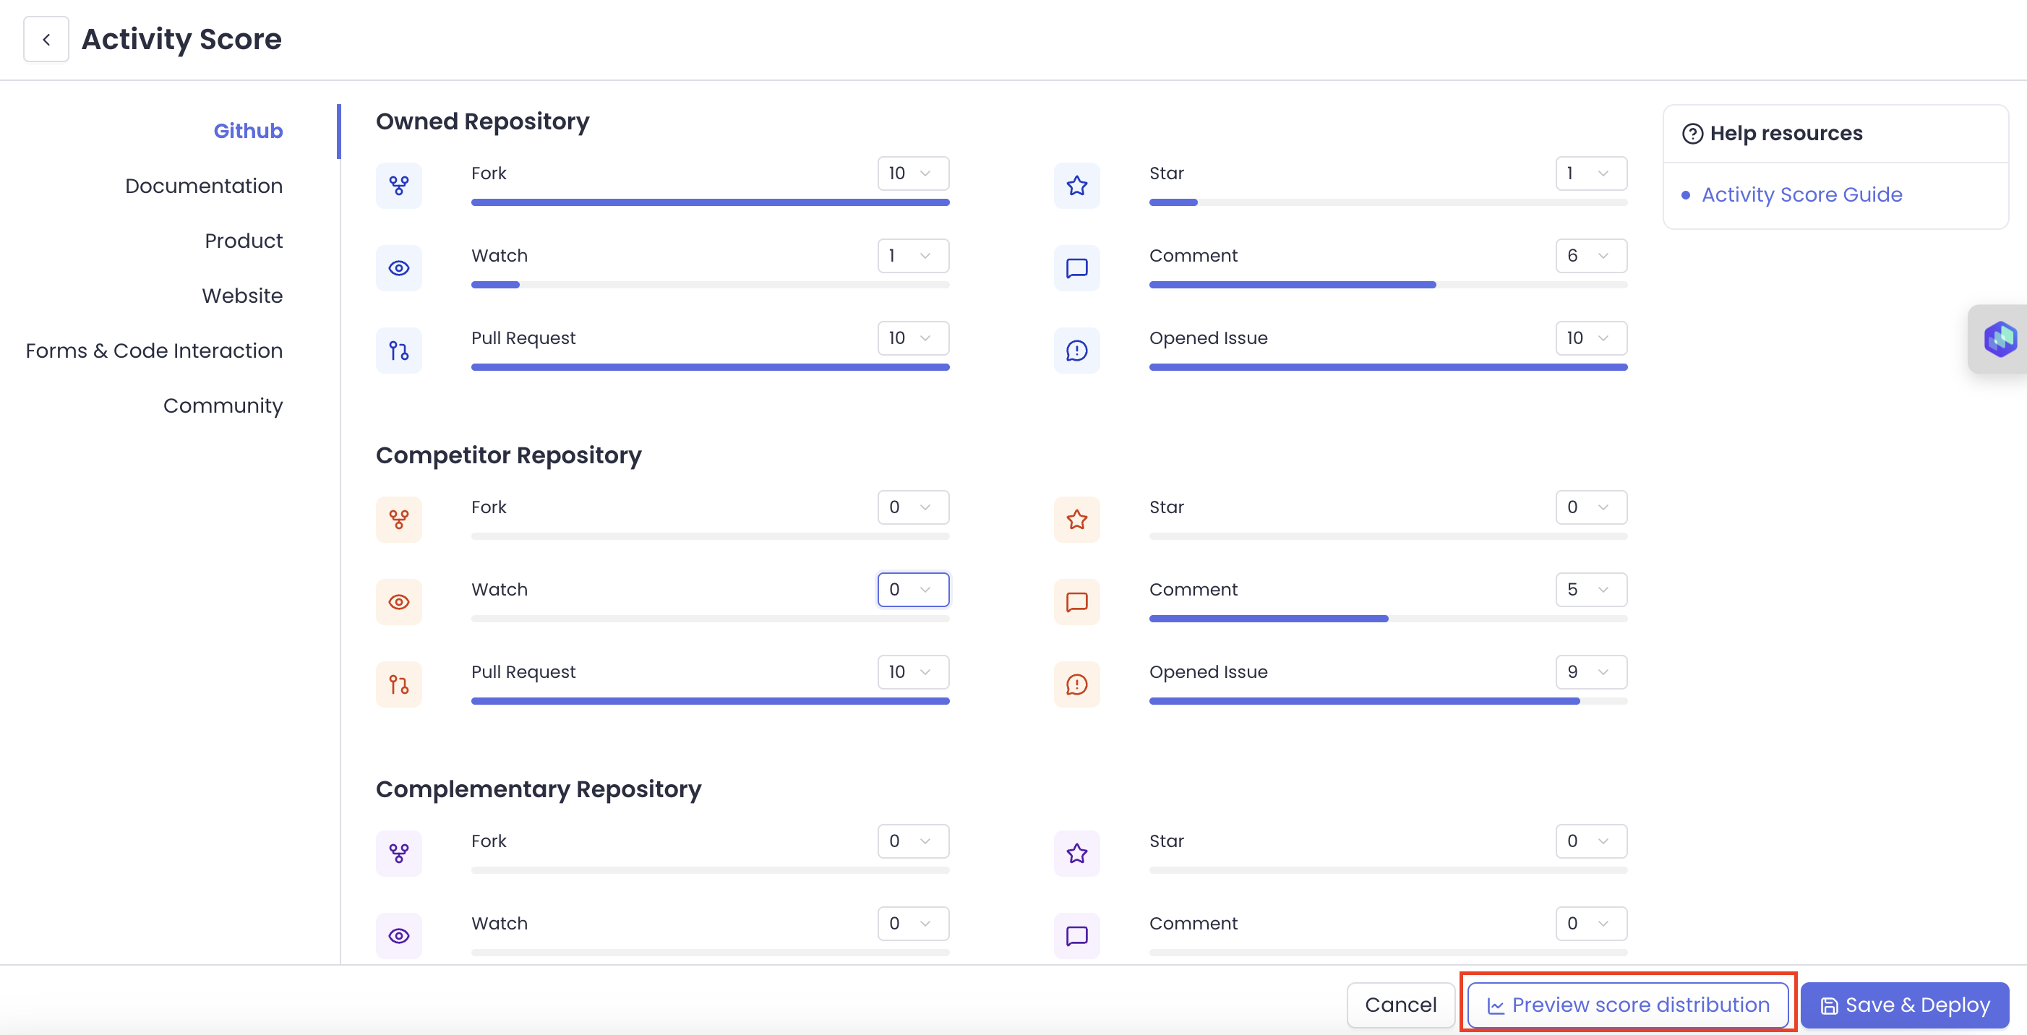The image size is (2027, 1035).
Task: Expand Competitor Repository Opened Issue dropdown
Action: tap(1590, 671)
